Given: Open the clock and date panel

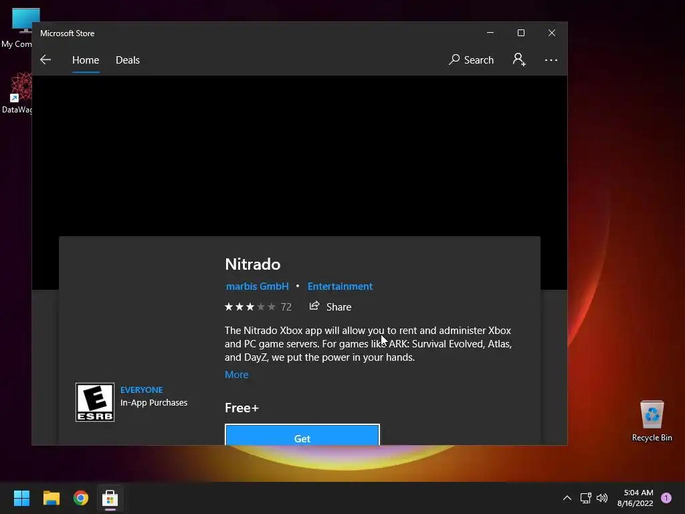Looking at the screenshot, I should click(x=635, y=498).
